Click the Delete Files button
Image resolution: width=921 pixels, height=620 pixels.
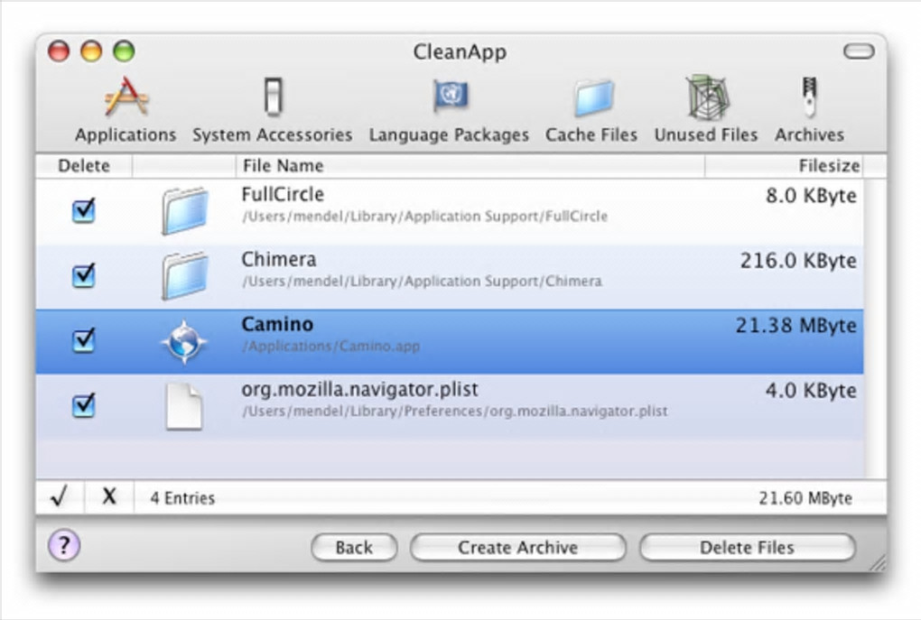[x=747, y=547]
